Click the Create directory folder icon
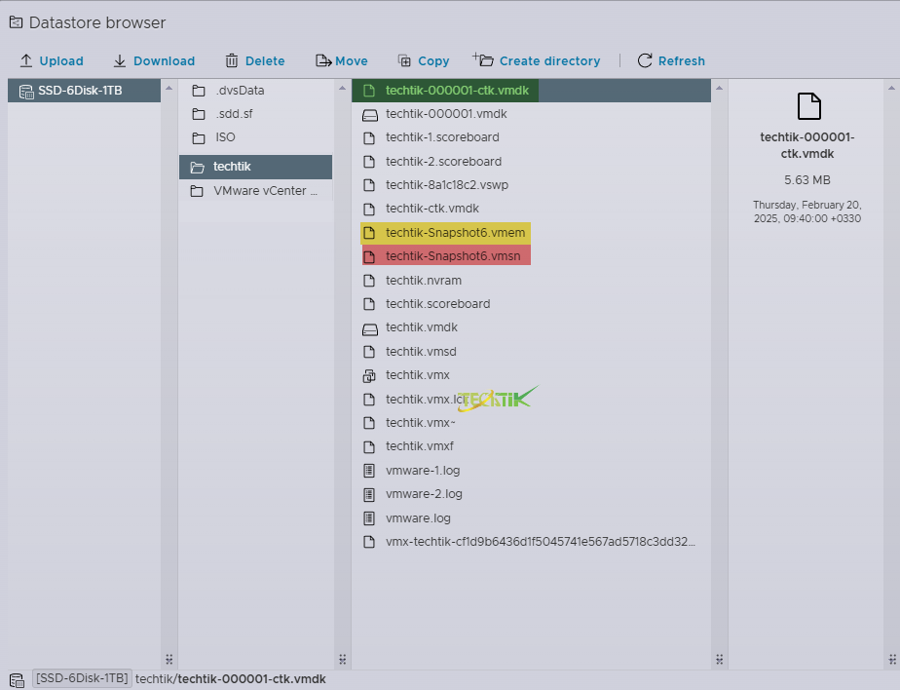This screenshot has height=690, width=900. pyautogui.click(x=483, y=59)
